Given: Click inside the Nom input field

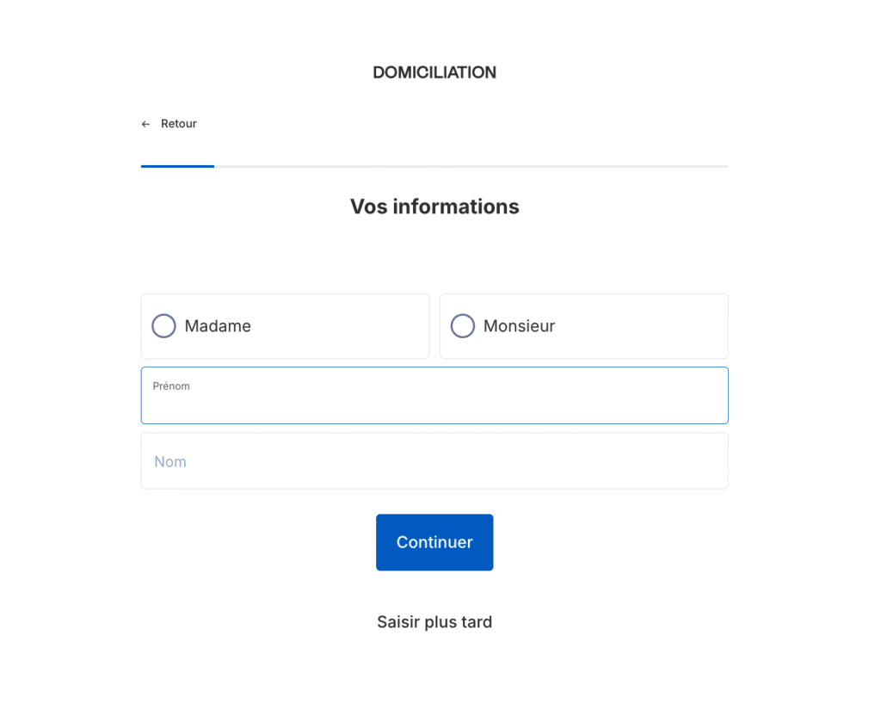Looking at the screenshot, I should pos(434,461).
